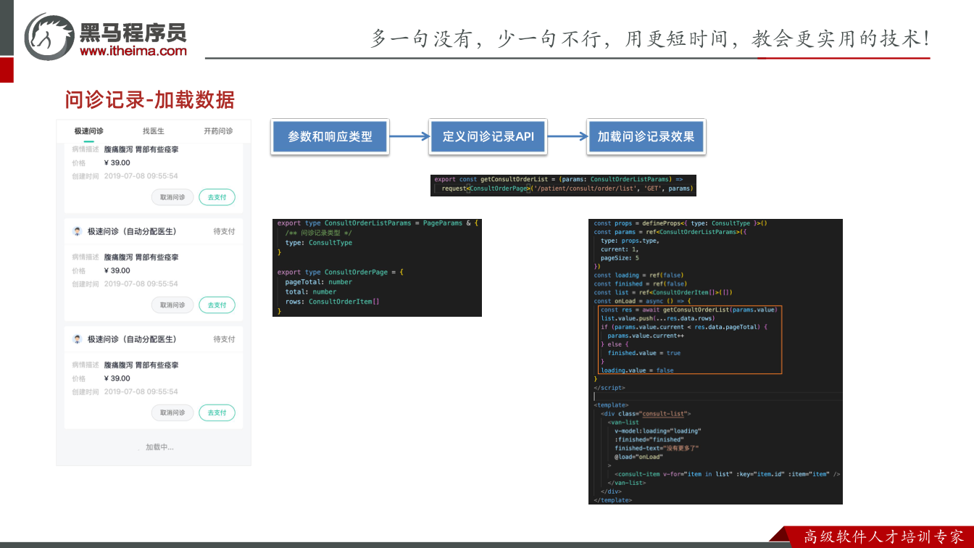The width and height of the screenshot is (974, 548).
Task: Click the 'pageTotal: number' code line
Action: [318, 282]
